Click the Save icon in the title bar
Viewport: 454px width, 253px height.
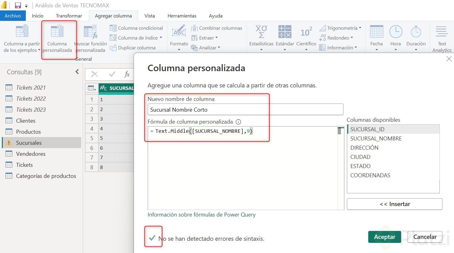click(18, 6)
